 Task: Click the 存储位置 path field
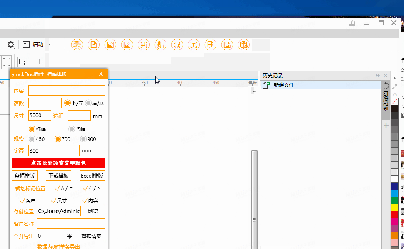click(59, 211)
